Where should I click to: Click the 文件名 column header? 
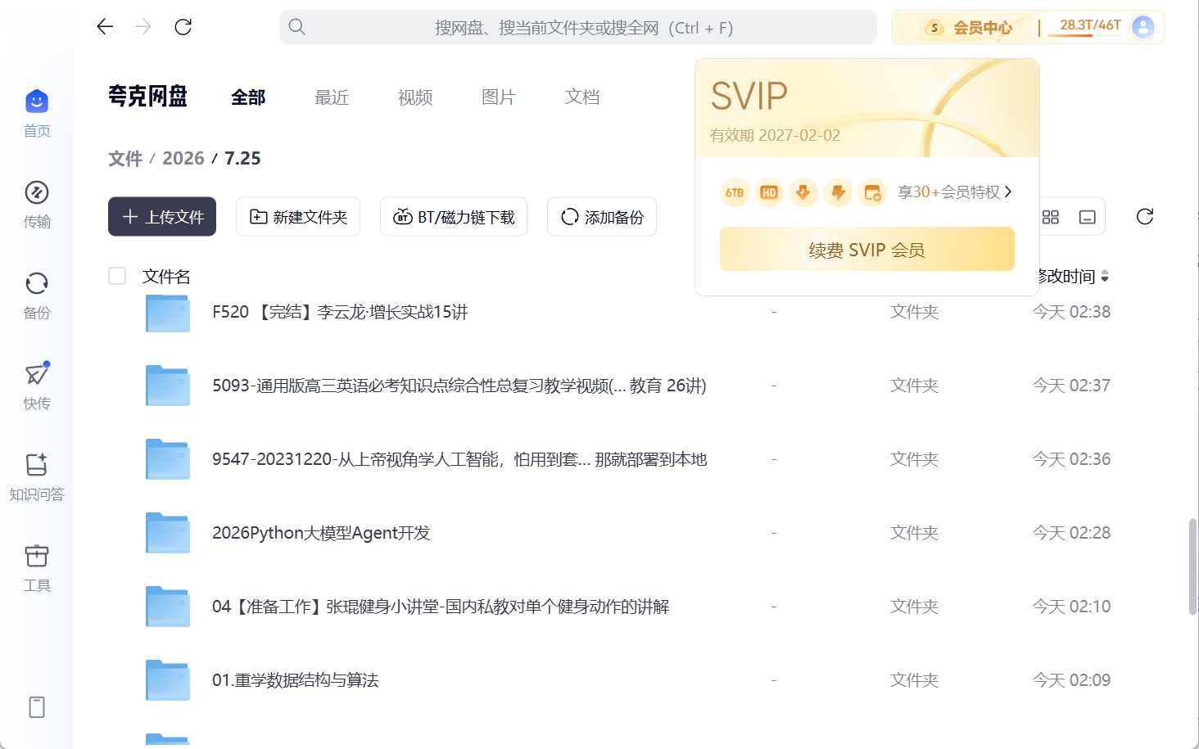pos(166,277)
